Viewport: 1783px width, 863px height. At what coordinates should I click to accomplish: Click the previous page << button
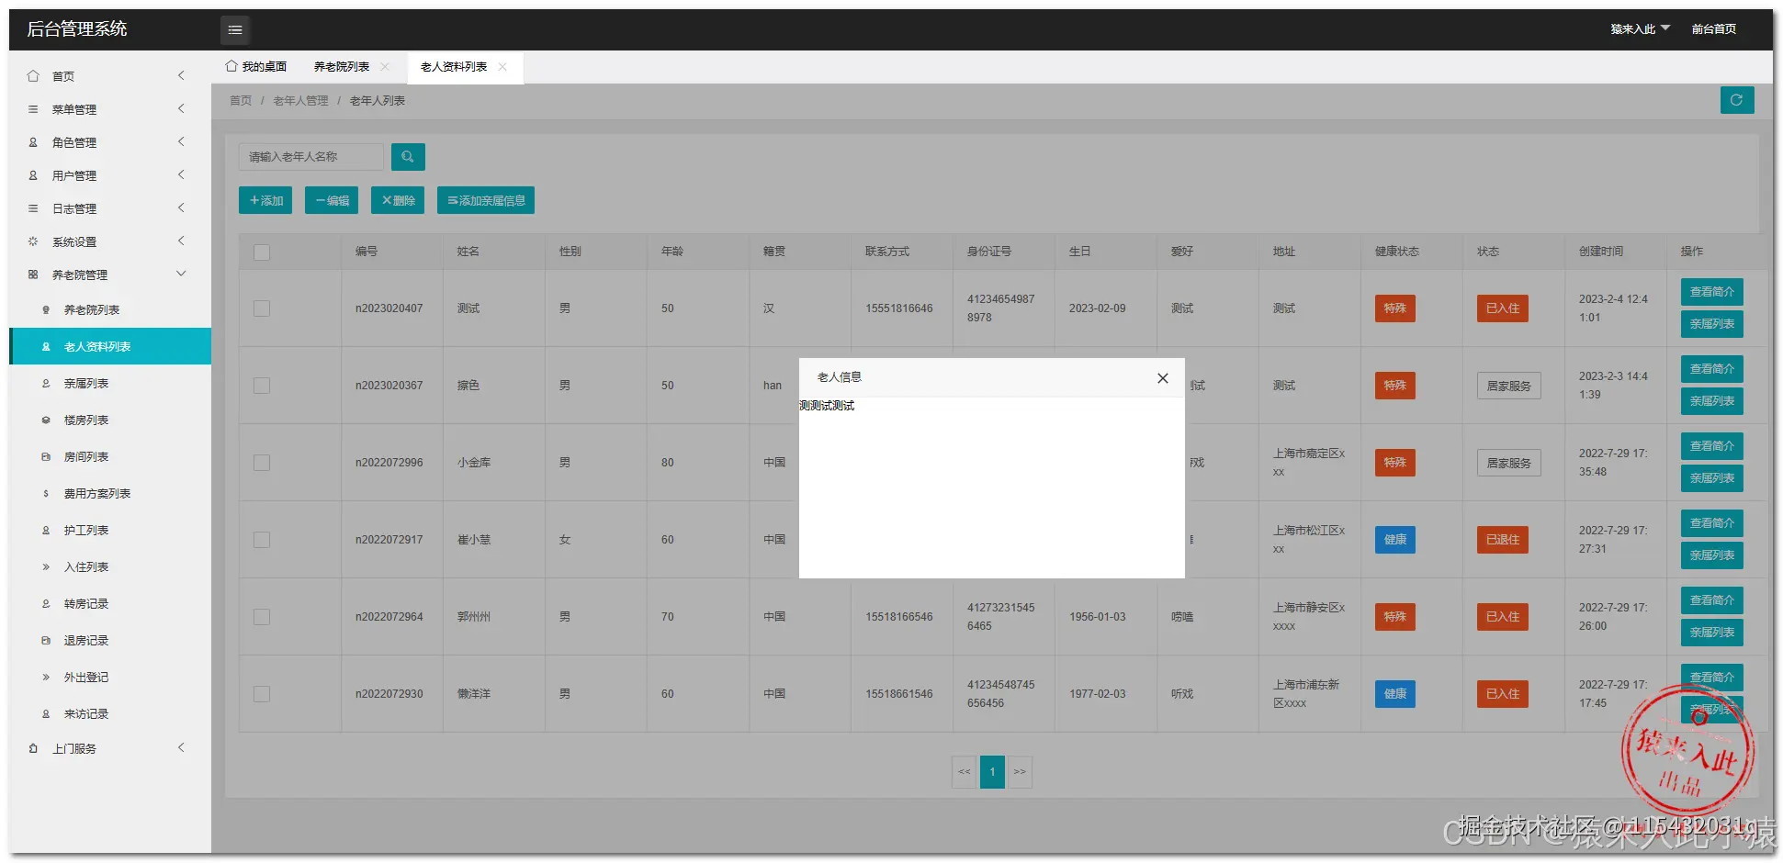(x=965, y=772)
